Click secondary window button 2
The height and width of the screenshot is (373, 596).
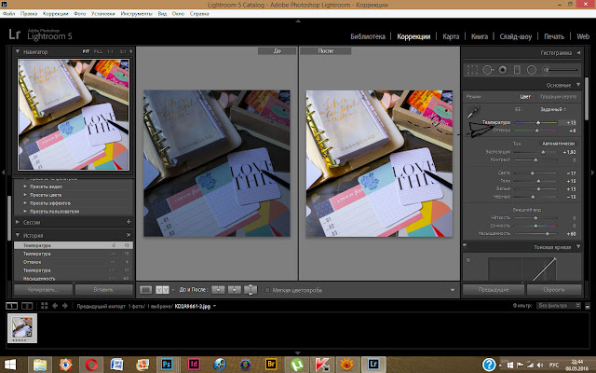coord(27,306)
